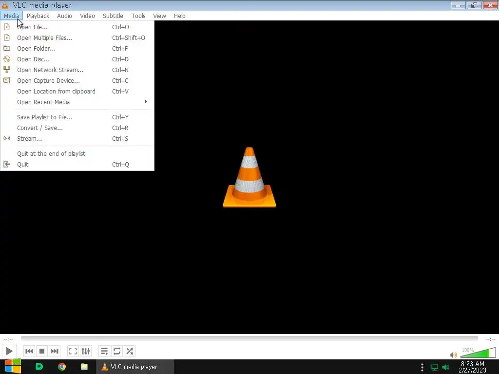Click the Stream broadcast icon
This screenshot has width=499, height=374.
click(x=7, y=139)
